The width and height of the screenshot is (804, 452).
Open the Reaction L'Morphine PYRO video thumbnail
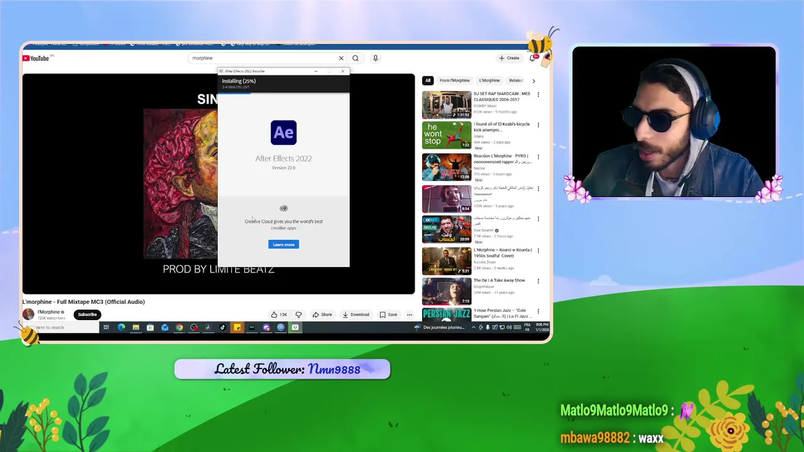[447, 167]
